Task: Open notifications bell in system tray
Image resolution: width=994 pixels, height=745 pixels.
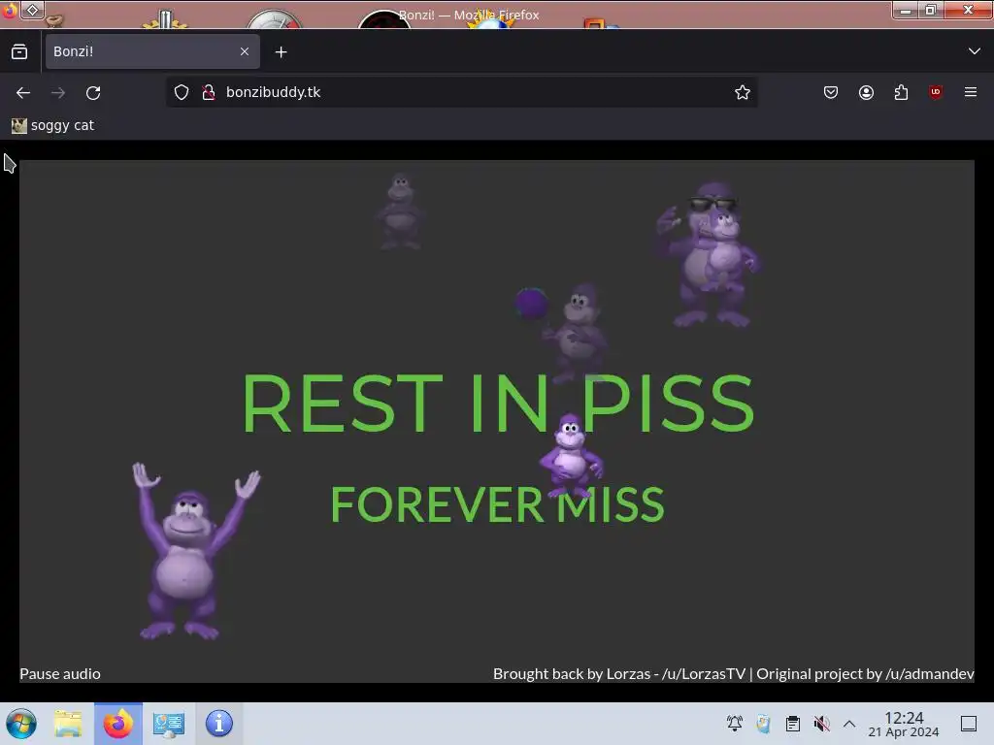Action: click(x=735, y=724)
